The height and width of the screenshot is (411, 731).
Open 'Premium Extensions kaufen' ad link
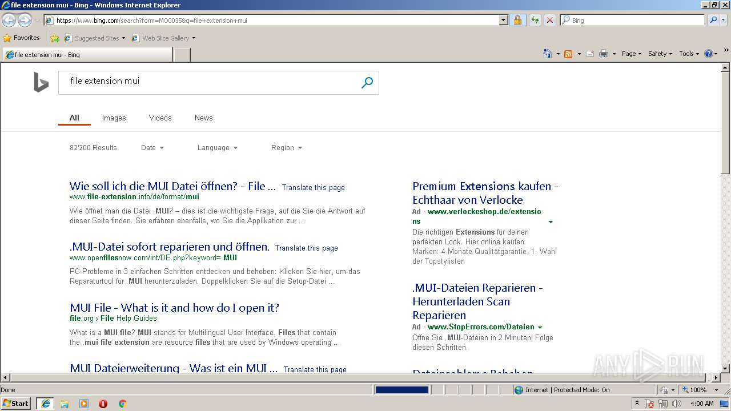(485, 193)
